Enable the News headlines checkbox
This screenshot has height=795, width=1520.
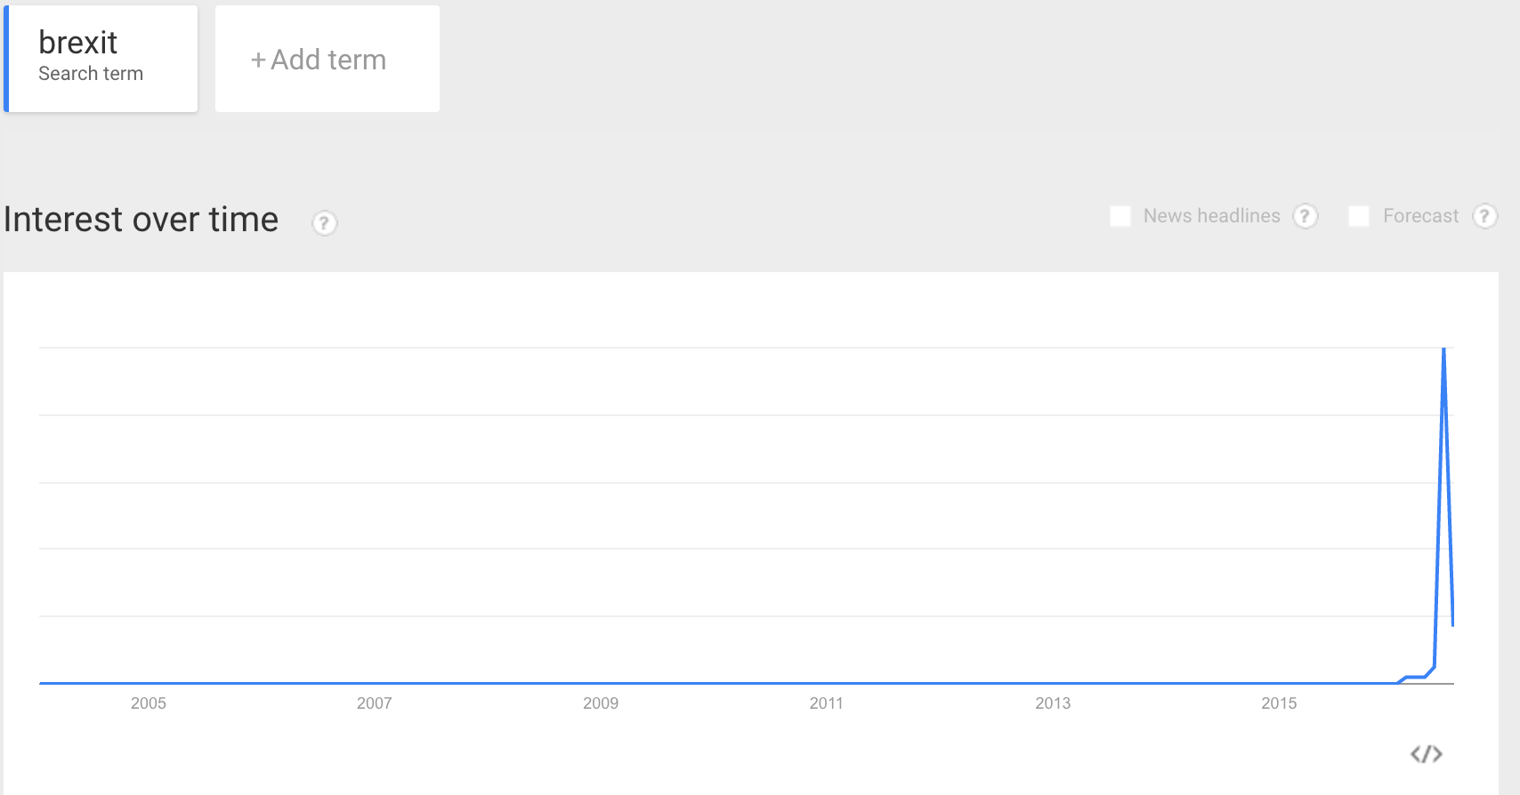(1120, 216)
